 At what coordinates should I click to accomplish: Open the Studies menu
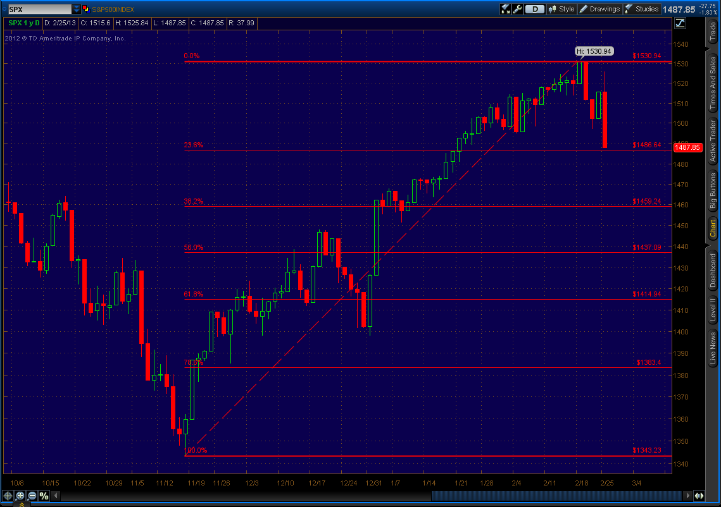[x=641, y=9]
